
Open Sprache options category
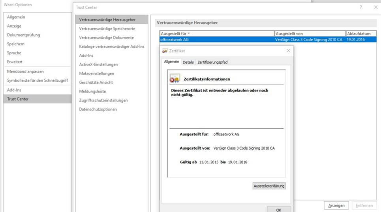tap(14, 53)
